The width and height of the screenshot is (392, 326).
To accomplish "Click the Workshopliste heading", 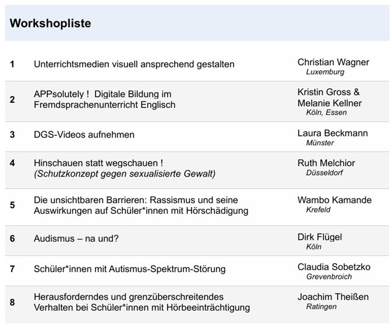I will [50, 24].
